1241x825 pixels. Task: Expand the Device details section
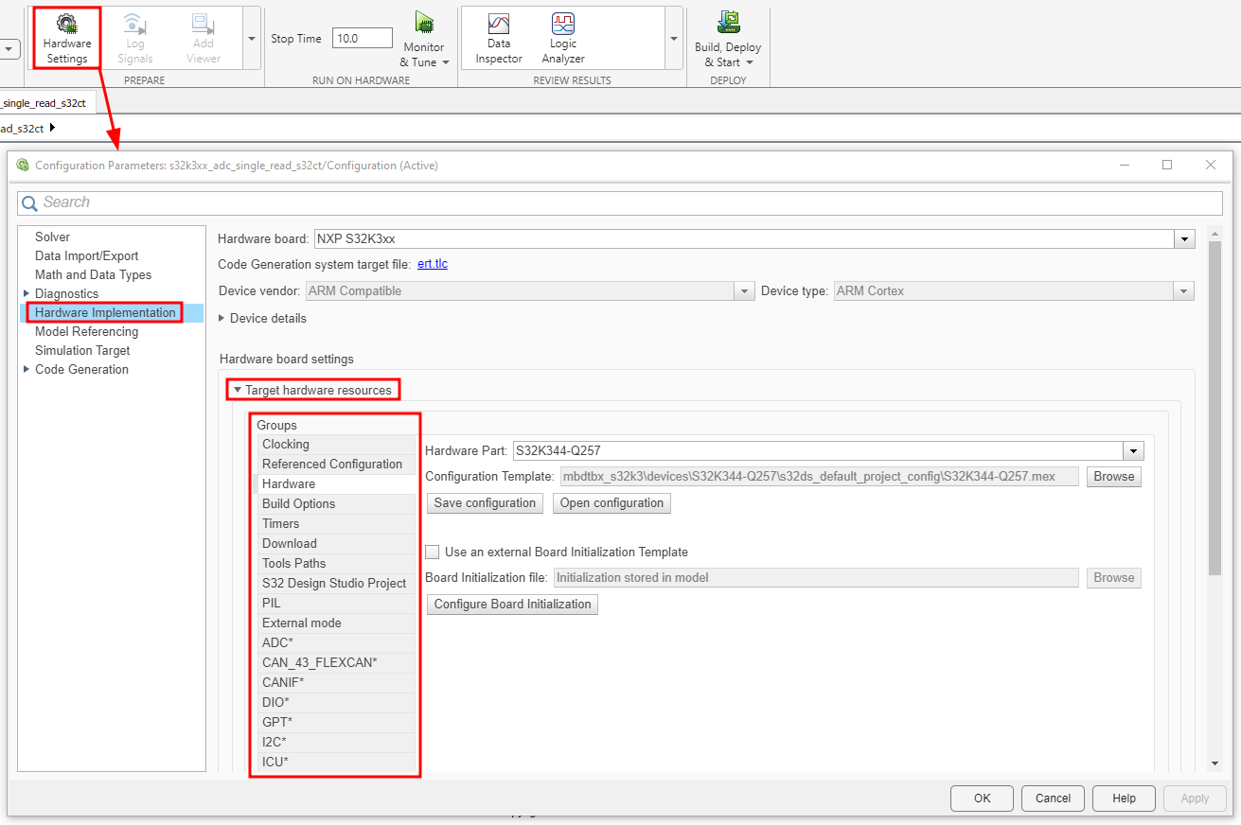pyautogui.click(x=224, y=318)
